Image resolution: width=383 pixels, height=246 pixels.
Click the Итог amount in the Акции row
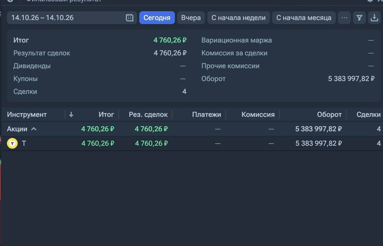(98, 129)
